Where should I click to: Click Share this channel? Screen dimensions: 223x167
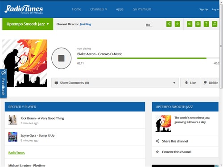[x=175, y=141]
